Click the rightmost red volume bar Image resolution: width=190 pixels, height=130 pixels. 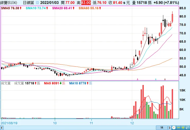click(x=172, y=104)
